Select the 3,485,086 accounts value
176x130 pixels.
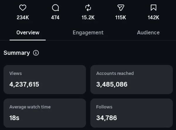[112, 84]
